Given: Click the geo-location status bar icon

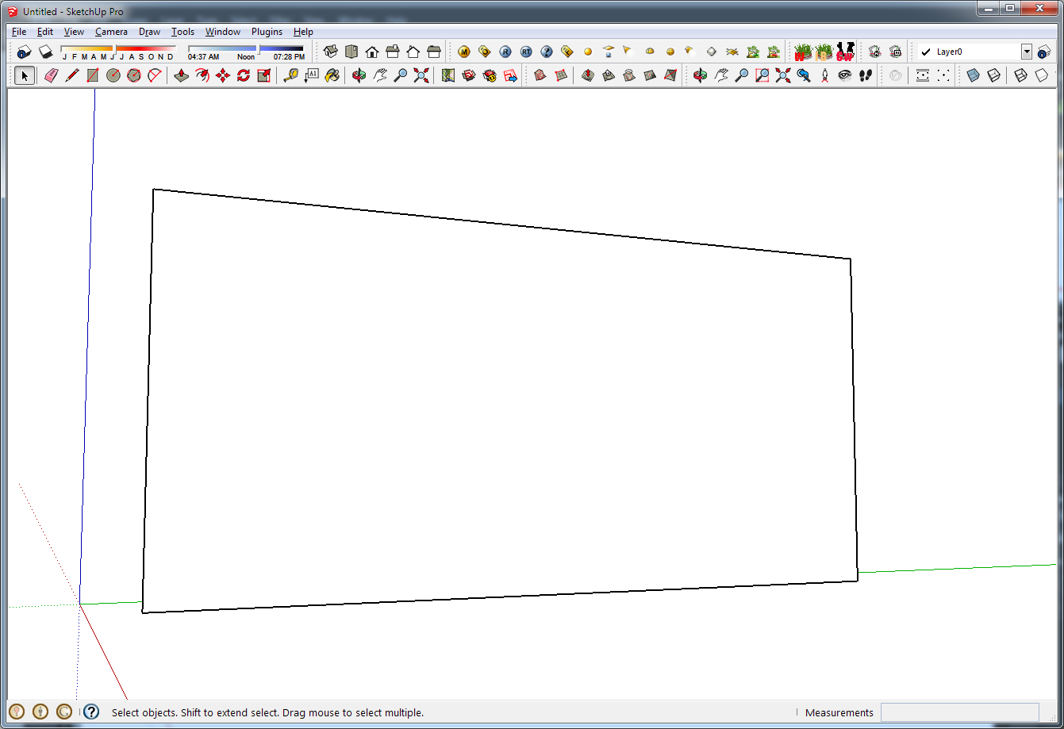Looking at the screenshot, I should click(17, 712).
